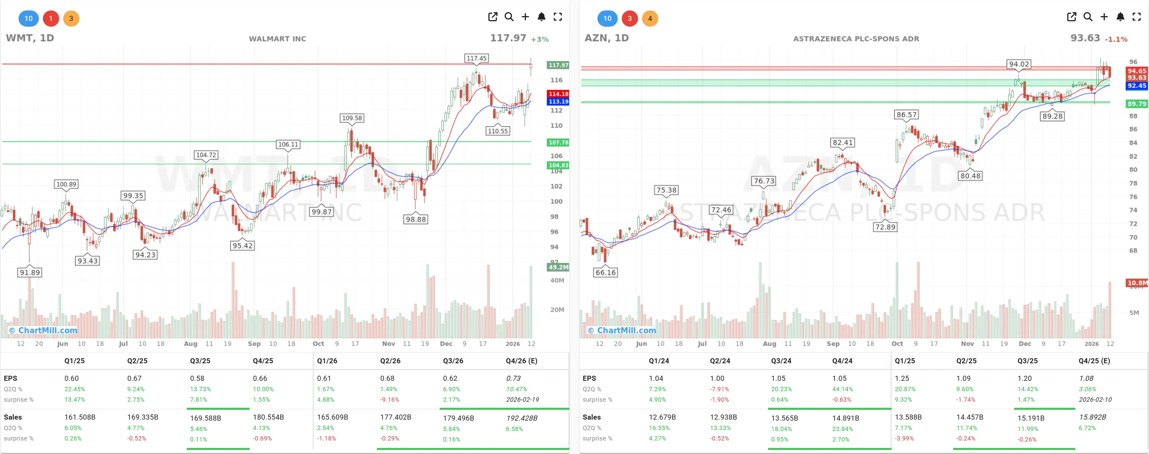This screenshot has width=1149, height=454.
Task: Click the red 3 rating badge on AZN
Action: (630, 18)
